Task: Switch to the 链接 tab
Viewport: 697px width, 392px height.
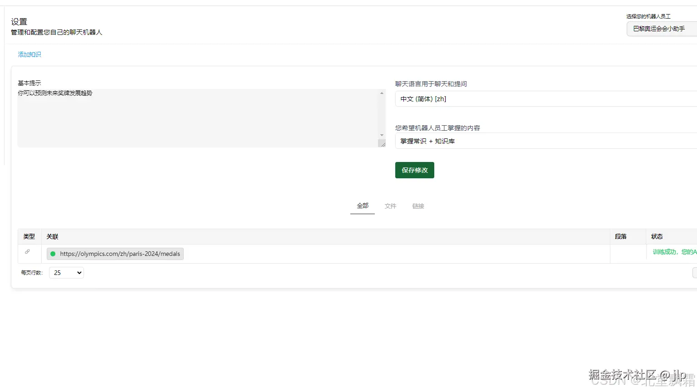Action: (418, 206)
